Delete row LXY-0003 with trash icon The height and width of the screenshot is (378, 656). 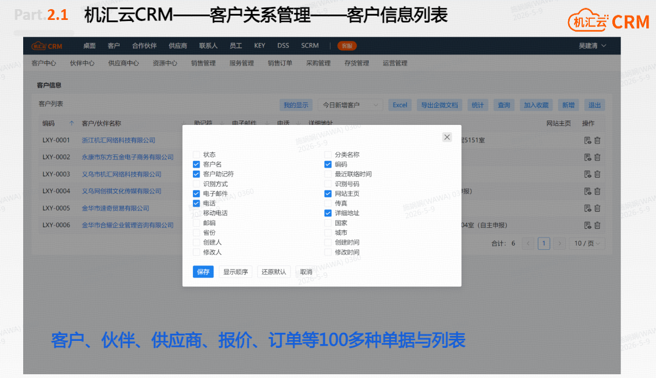pyautogui.click(x=597, y=174)
